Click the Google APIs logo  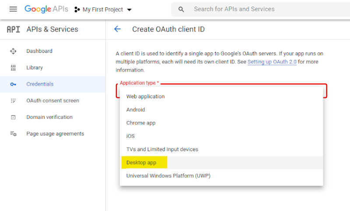[46, 9]
